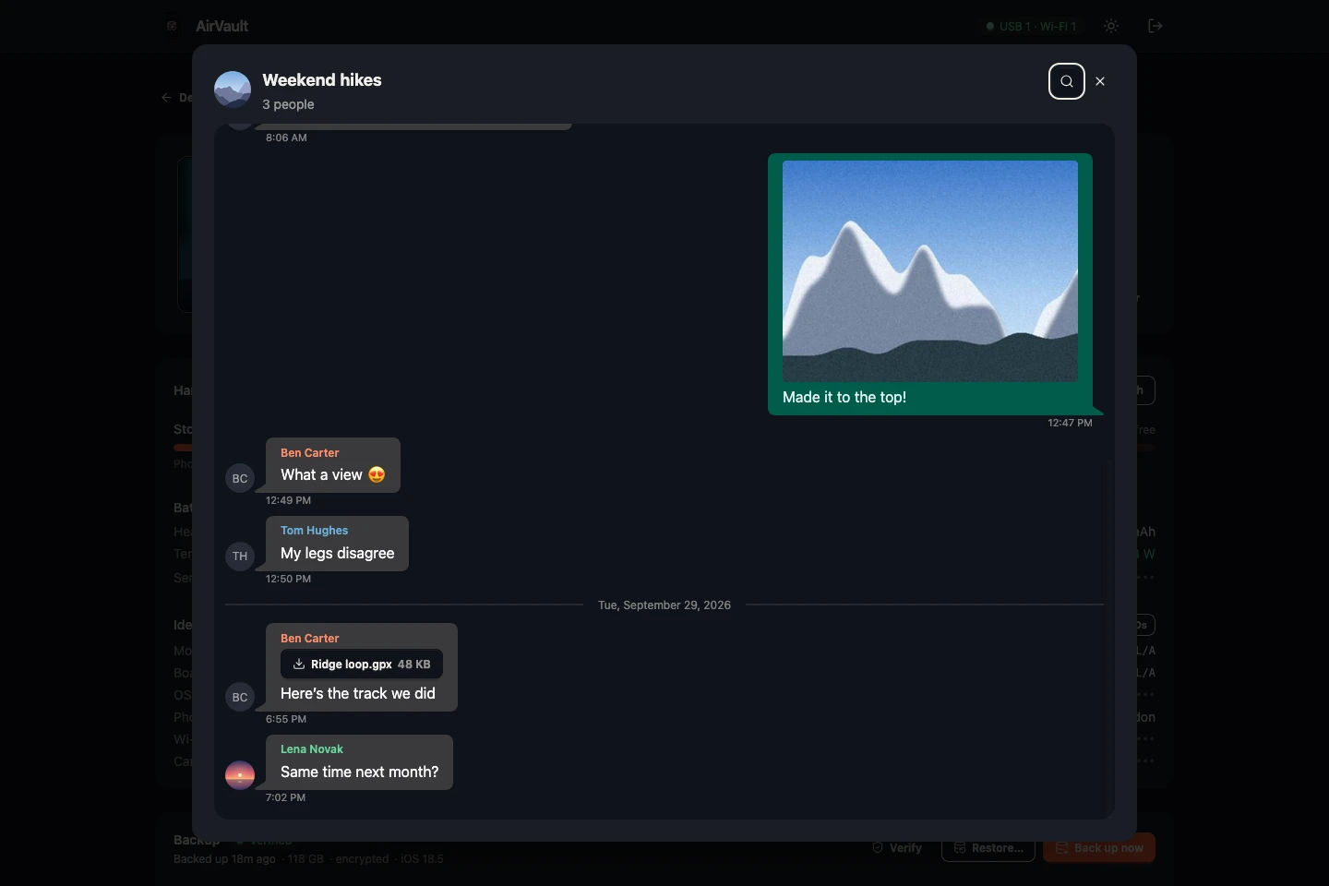Select the 'Made it to the top!' caption

pos(844,397)
